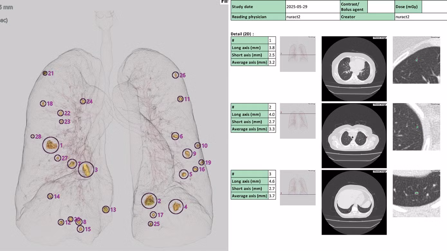
Task: Click the slice locator thumbnail for nodule 1
Action: click(298, 54)
